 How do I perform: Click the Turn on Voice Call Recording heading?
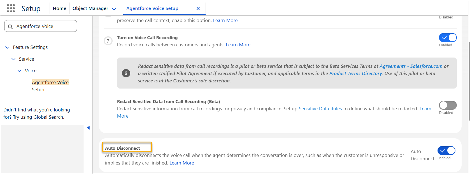147,37
